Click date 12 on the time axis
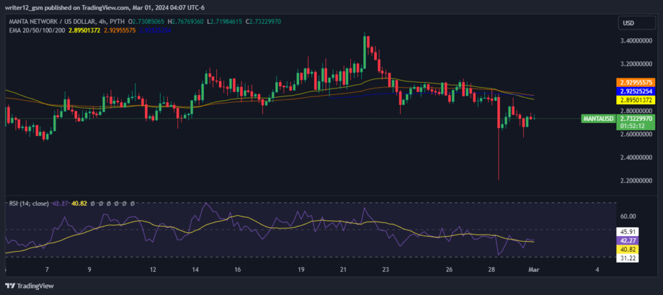 (153, 270)
